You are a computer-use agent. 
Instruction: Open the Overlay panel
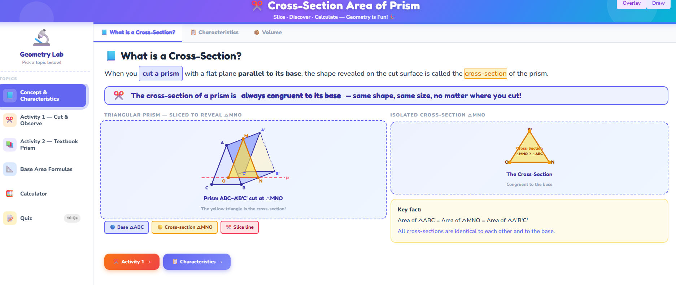631,3
